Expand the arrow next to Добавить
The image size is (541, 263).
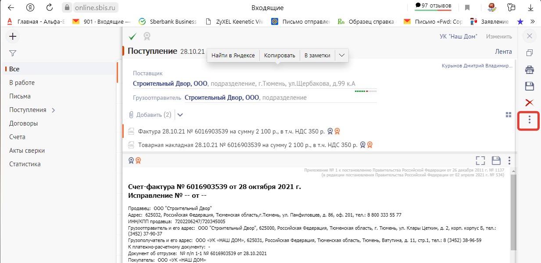coord(180,115)
